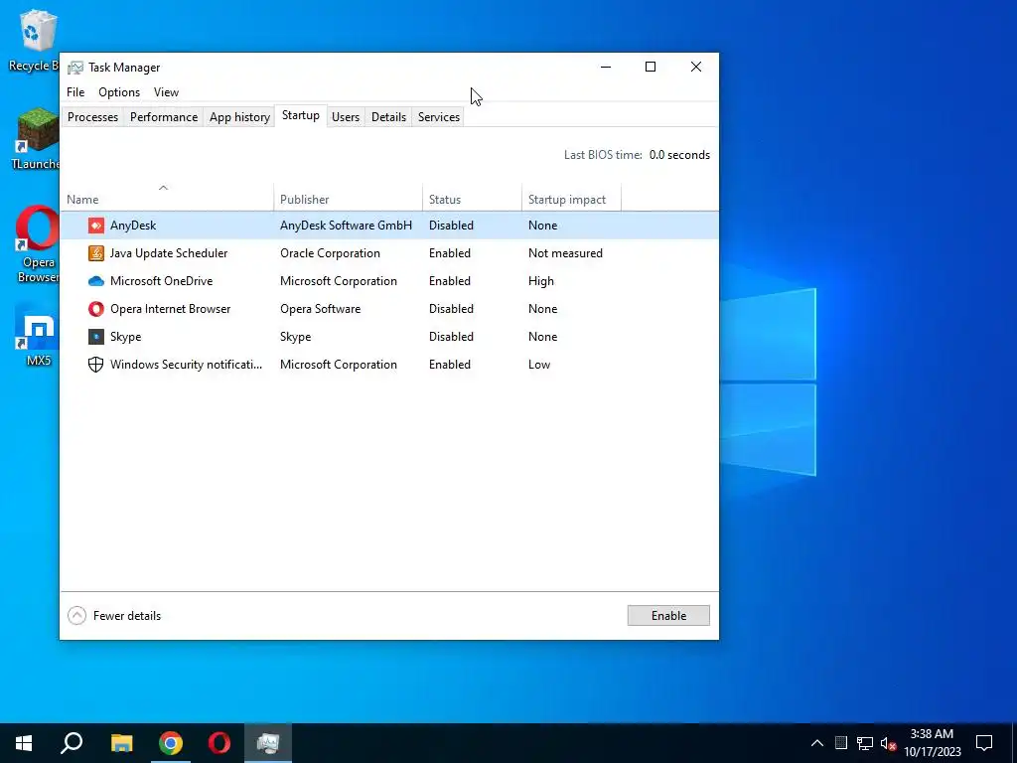Collapse with the Fewer details chevron

pos(76,616)
